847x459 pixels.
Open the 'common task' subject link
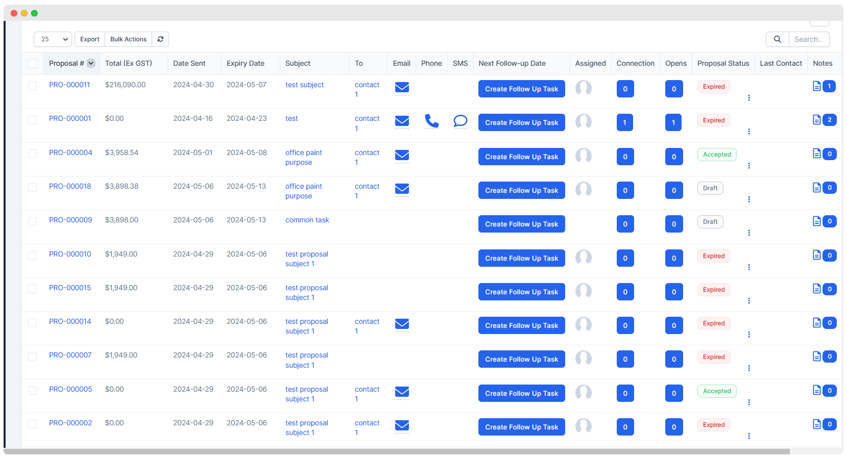pyautogui.click(x=307, y=220)
